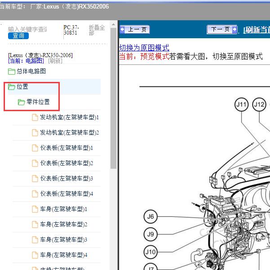Click the [刷新] link in sidebar
270x270 pixels.
point(55,61)
